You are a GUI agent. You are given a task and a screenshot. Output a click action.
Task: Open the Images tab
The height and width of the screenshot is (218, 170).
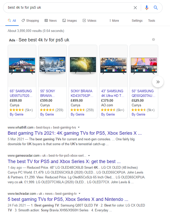[70, 21]
